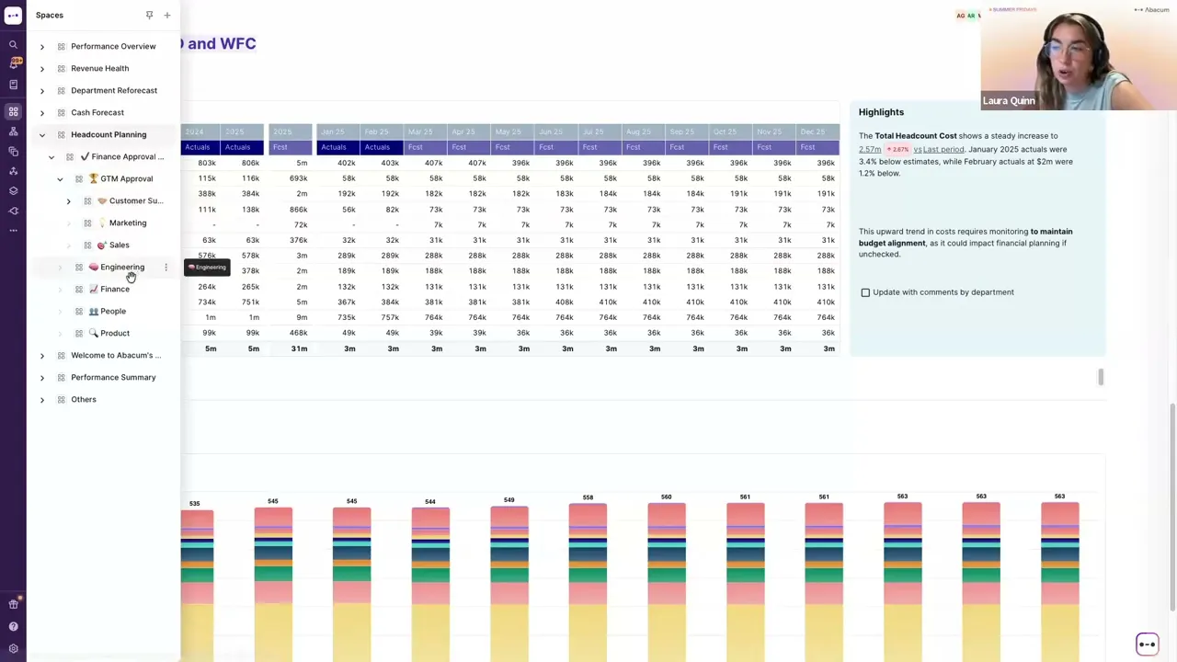Click the 'vs Last period' link
This screenshot has width=1177, height=662.
coord(939,149)
